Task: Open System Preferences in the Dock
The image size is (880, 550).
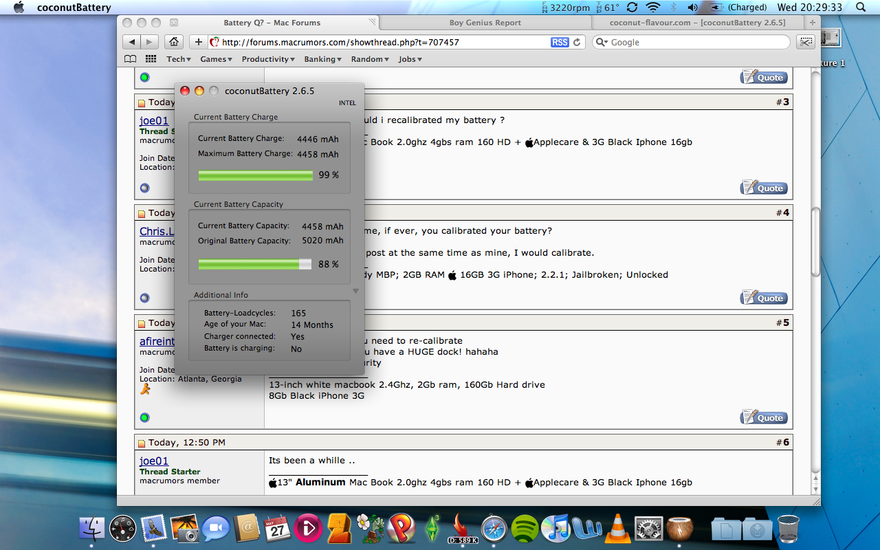Action: point(648,528)
